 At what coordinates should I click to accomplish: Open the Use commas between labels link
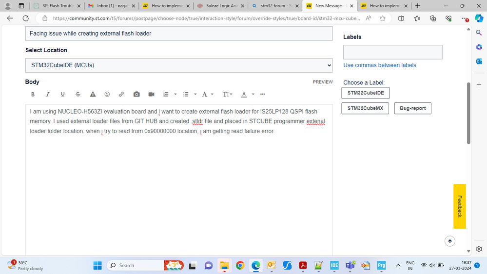point(380,65)
